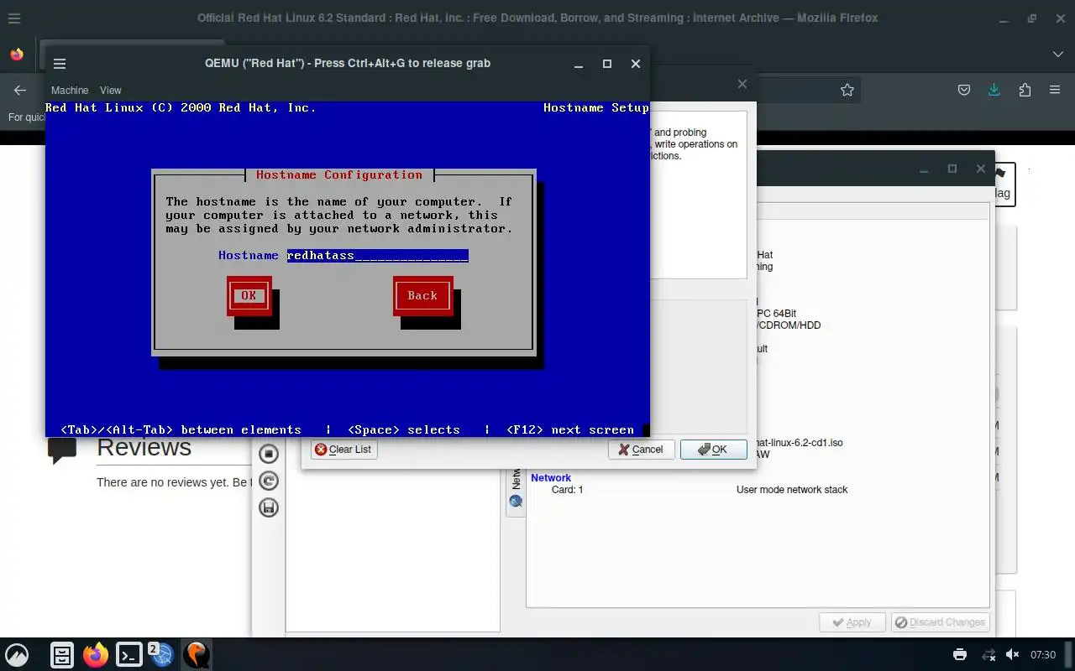This screenshot has height=671, width=1075.
Task: Click the 'Network' heading in AQEMU info
Action: pos(551,478)
